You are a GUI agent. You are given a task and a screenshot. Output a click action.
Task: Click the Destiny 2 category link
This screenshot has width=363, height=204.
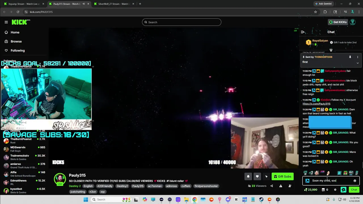[x=75, y=186]
